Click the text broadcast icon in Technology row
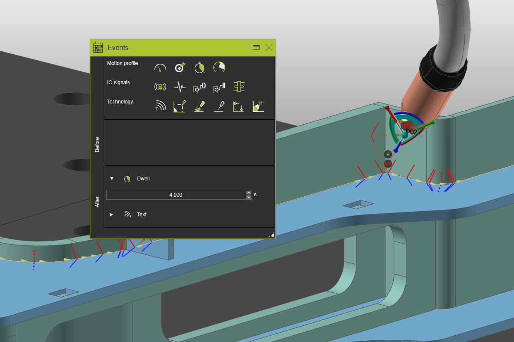514x342 pixels. (x=160, y=106)
